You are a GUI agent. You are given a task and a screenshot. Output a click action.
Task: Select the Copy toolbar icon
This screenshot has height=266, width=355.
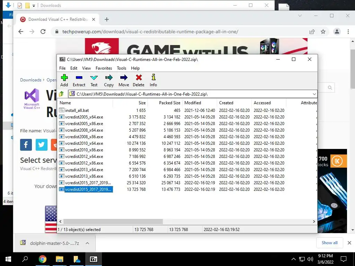click(x=109, y=80)
